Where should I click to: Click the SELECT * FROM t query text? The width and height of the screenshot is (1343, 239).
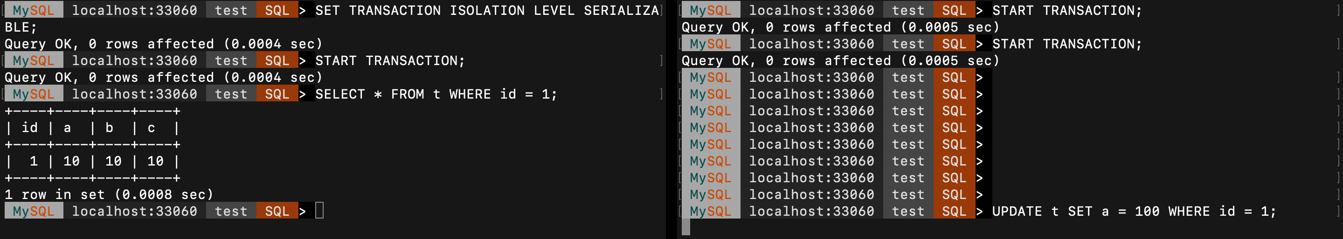[436, 94]
